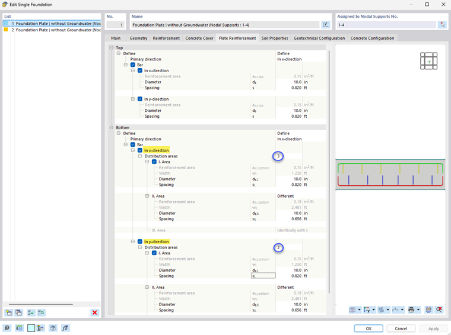Open the Soil Properties tab
The width and height of the screenshot is (451, 335).
coord(275,38)
